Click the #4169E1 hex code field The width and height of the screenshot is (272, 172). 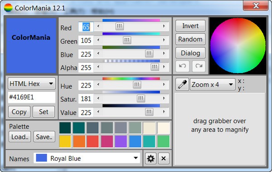click(x=32, y=97)
